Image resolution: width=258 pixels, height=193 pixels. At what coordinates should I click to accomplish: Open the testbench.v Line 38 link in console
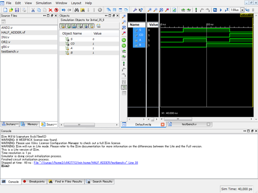[86, 162]
